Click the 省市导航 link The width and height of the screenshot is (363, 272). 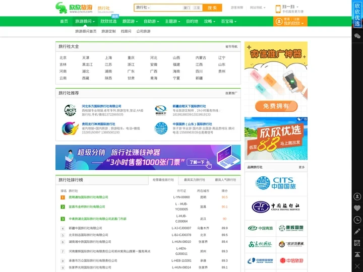pyautogui.click(x=231, y=47)
